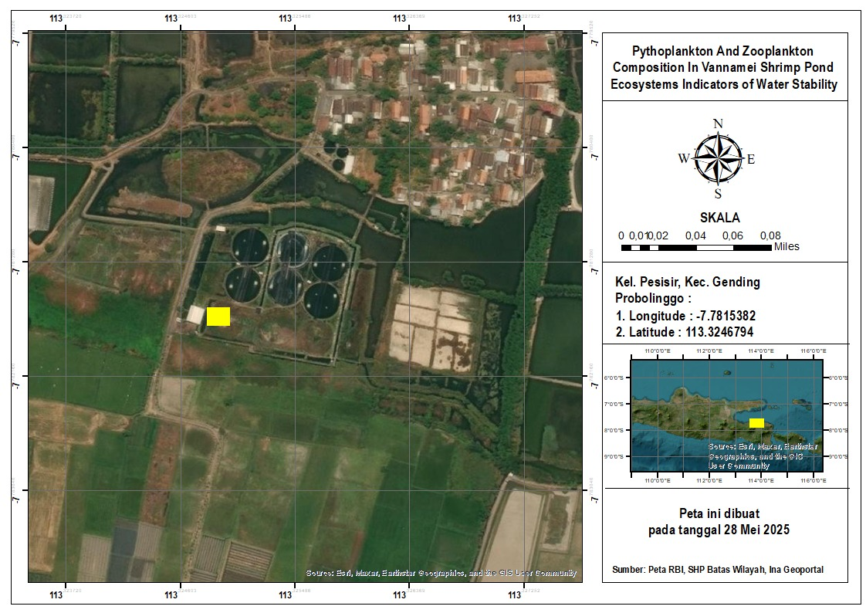Click the Kel. Pesisir, Kec. Gending text

pos(687,282)
